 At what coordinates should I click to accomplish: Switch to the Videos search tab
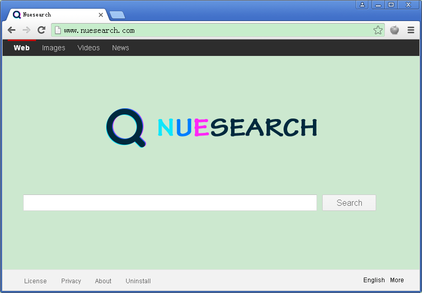[x=89, y=48]
